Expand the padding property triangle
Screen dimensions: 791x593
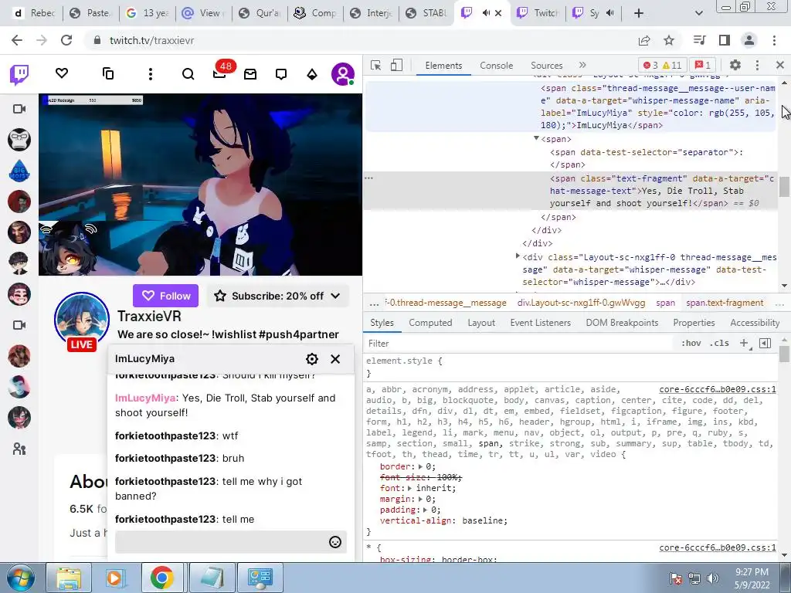coord(426,510)
